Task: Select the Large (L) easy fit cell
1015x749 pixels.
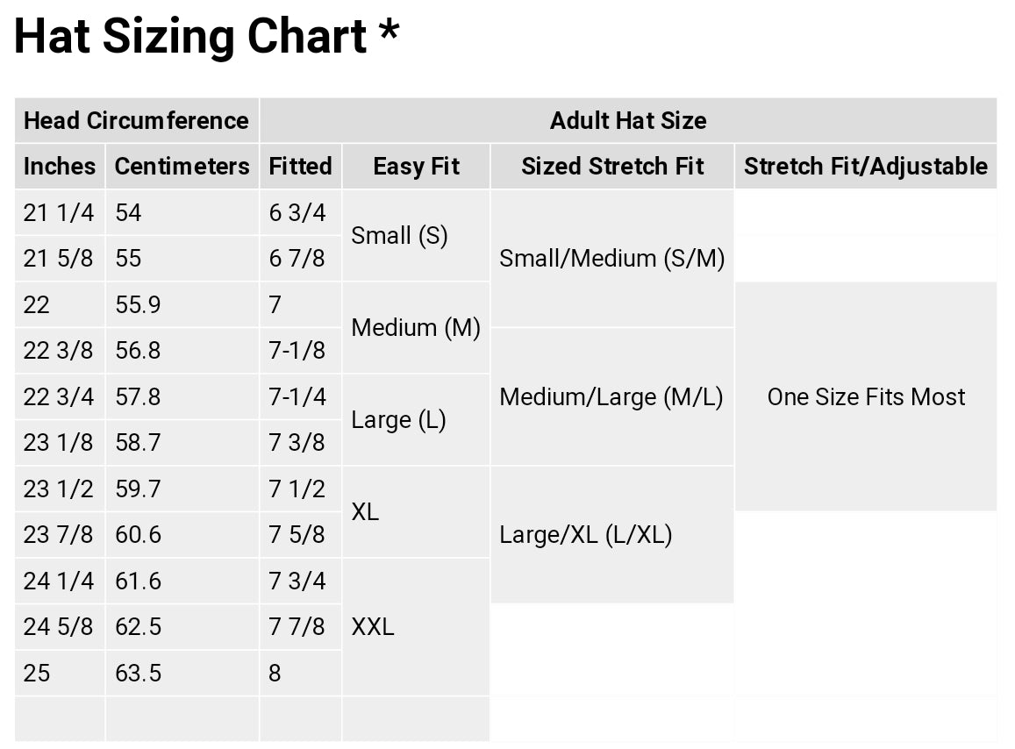Action: tap(398, 420)
